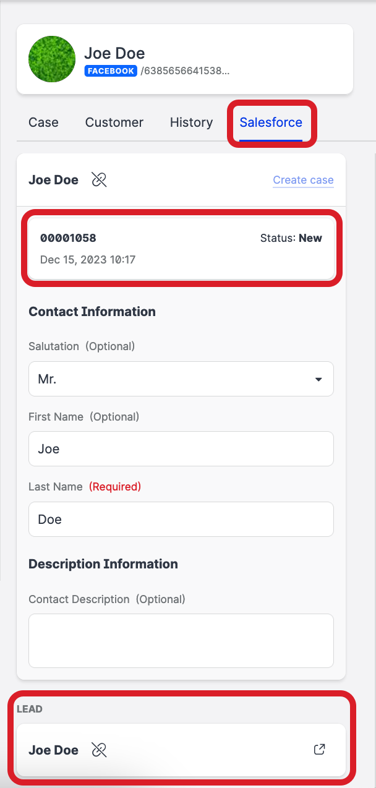This screenshot has height=788, width=376.
Task: Expand the Salutation dropdown arrow
Action: [318, 379]
